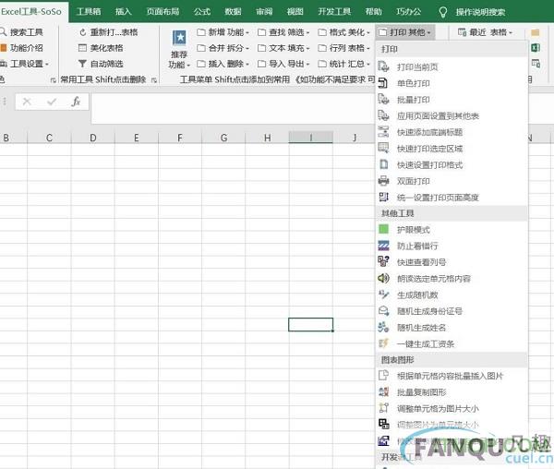Open the 数据 ribbon tab
Viewport: 554px width, 469px height.
234,12
